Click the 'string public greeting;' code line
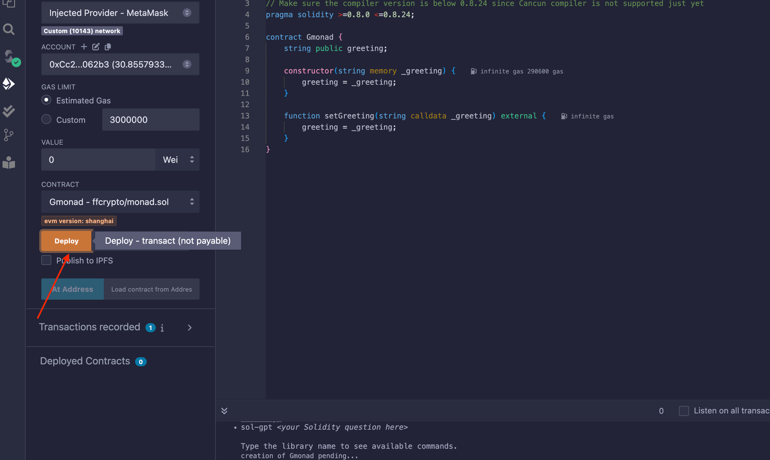The width and height of the screenshot is (770, 460). tap(335, 48)
